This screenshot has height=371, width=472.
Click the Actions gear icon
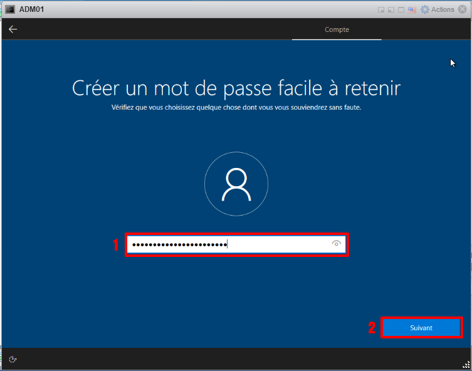[x=425, y=9]
